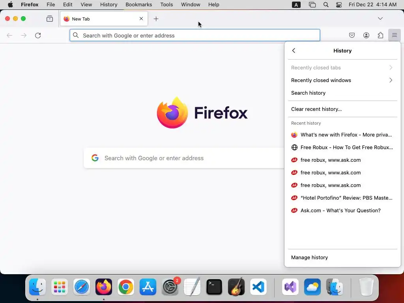Close the New Tab tab
Screen dimensions: 404x303
coord(141,19)
